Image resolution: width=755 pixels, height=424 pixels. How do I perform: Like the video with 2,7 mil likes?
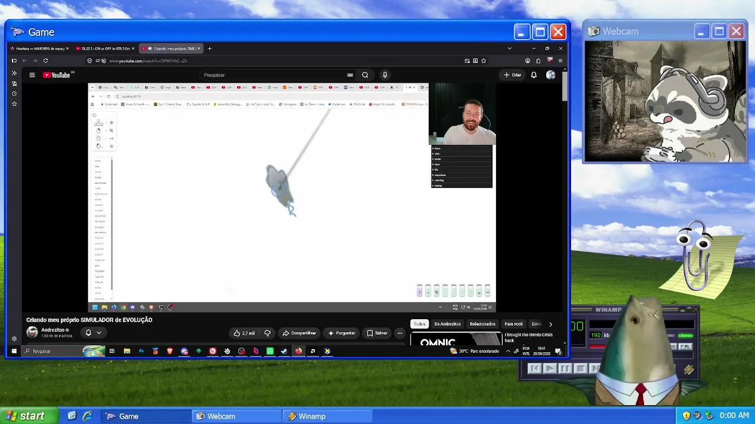244,333
